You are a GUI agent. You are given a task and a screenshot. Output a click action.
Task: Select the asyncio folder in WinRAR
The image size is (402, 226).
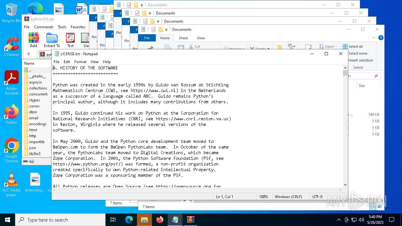tap(35, 82)
